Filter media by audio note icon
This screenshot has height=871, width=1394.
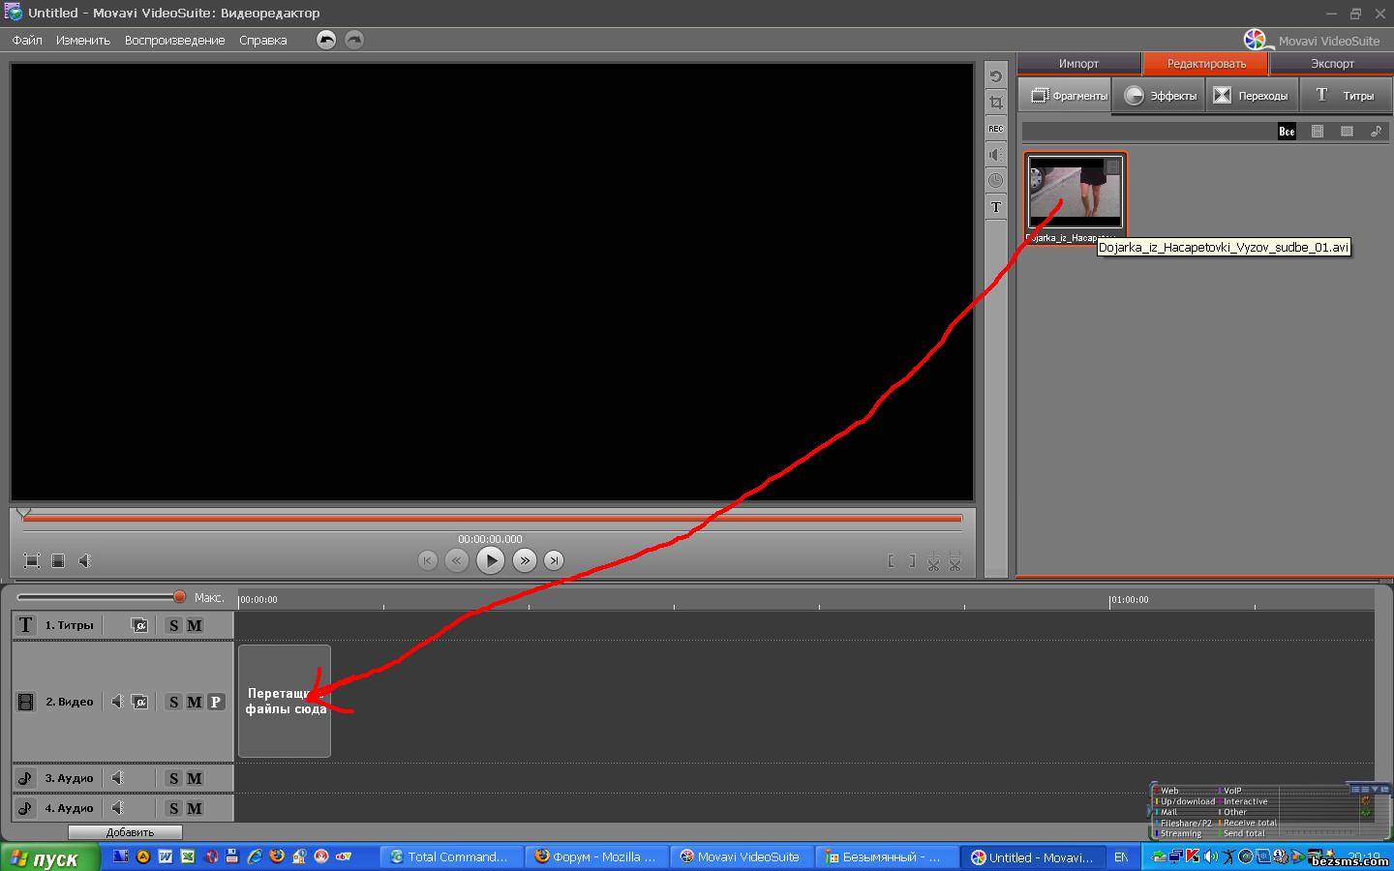click(x=1376, y=132)
